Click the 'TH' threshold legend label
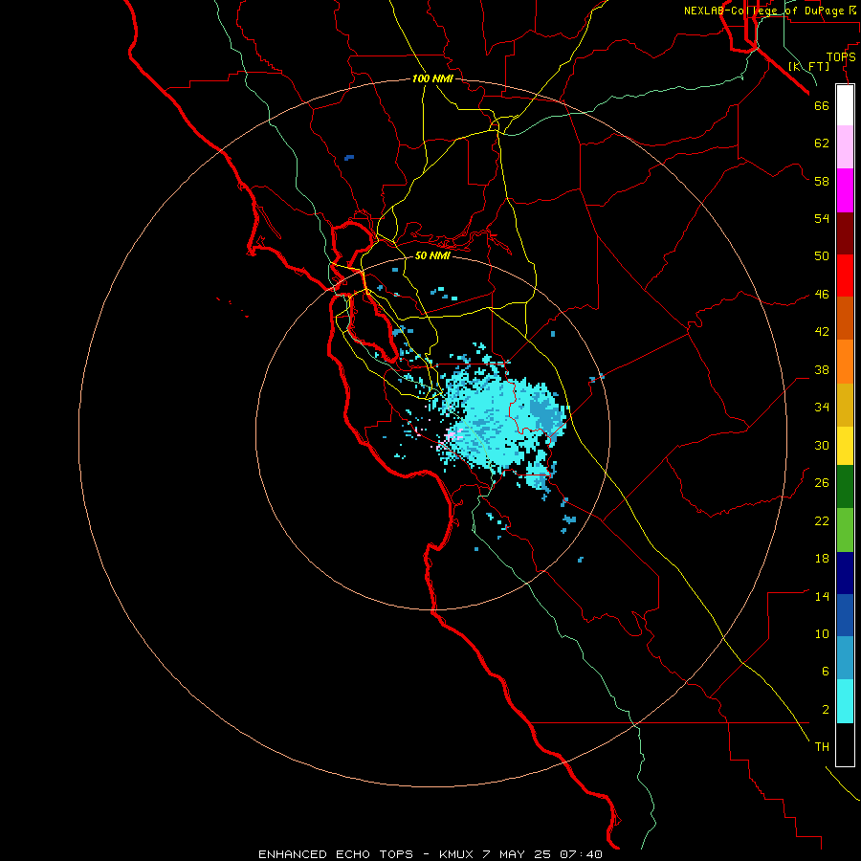Screen dimensions: 861x861 (822, 747)
